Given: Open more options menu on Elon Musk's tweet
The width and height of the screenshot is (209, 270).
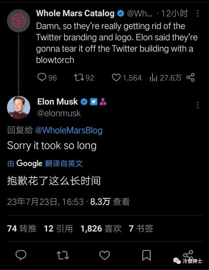Looking at the screenshot, I should pyautogui.click(x=198, y=105).
